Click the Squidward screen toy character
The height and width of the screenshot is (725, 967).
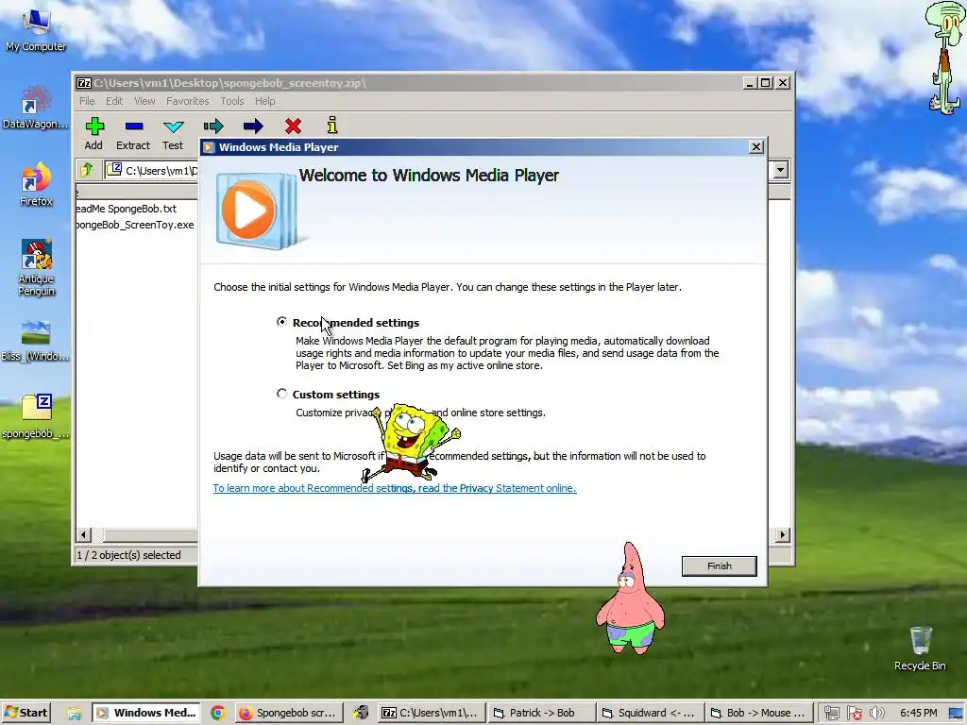point(944,58)
